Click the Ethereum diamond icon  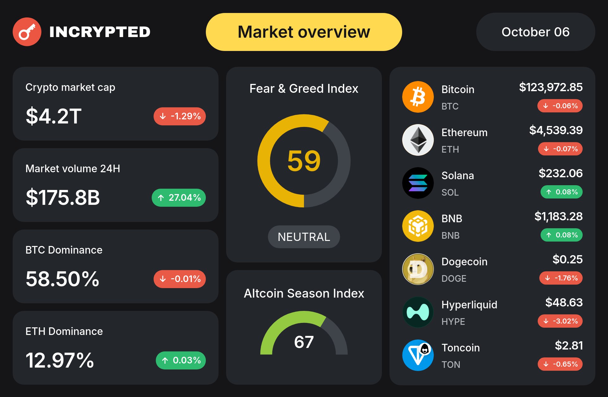(x=418, y=140)
